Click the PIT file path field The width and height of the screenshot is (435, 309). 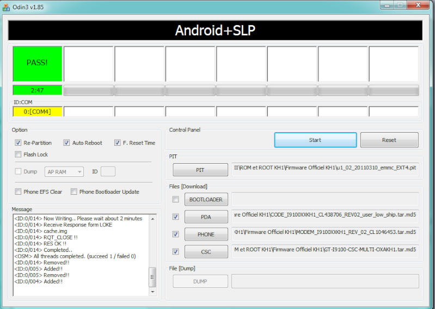325,170
